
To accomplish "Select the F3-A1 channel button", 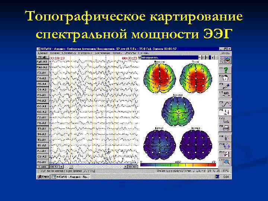I will point(42,73).
